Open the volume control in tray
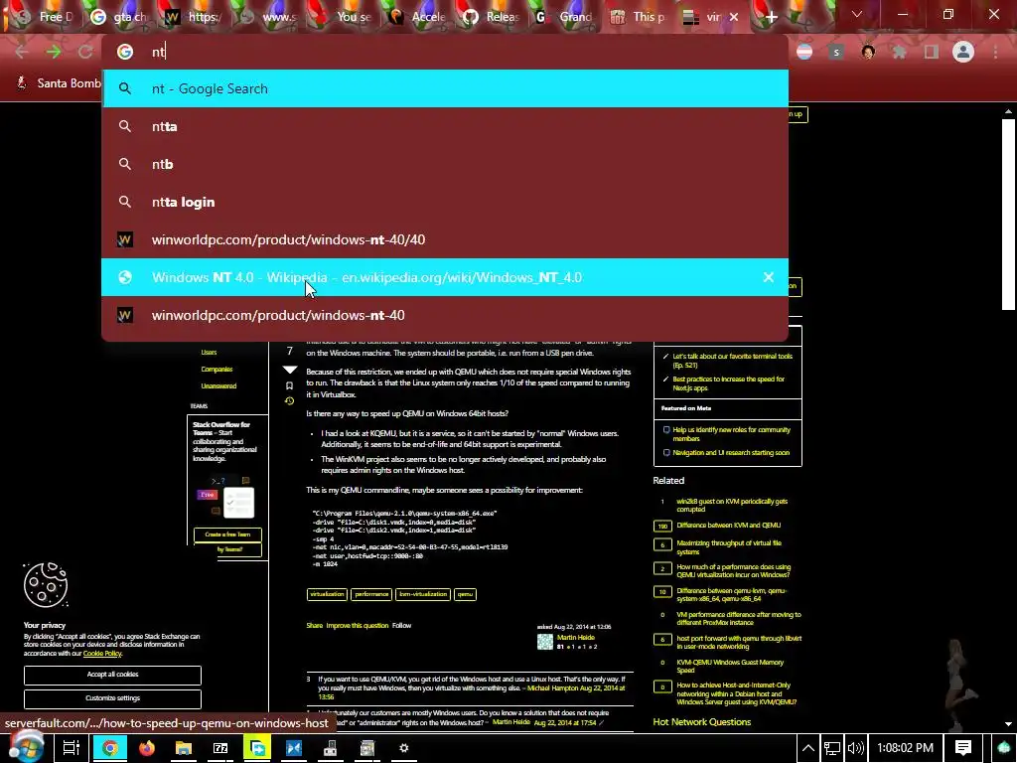This screenshot has height=763, width=1017. [856, 748]
